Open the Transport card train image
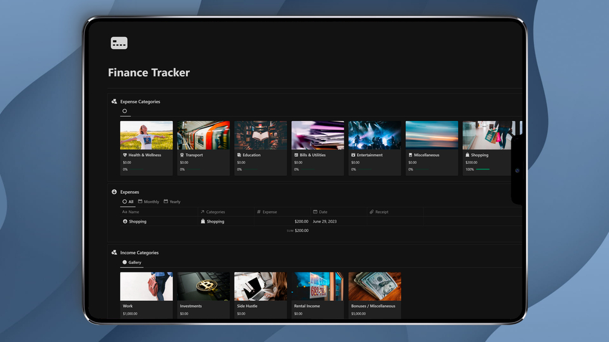 coord(204,135)
